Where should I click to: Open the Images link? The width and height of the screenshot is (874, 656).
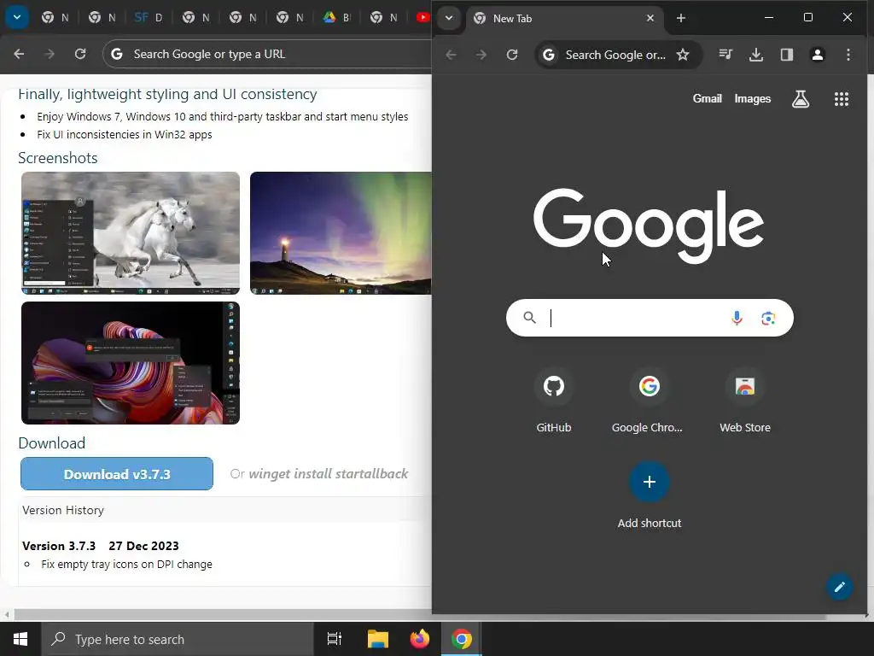[x=753, y=99]
